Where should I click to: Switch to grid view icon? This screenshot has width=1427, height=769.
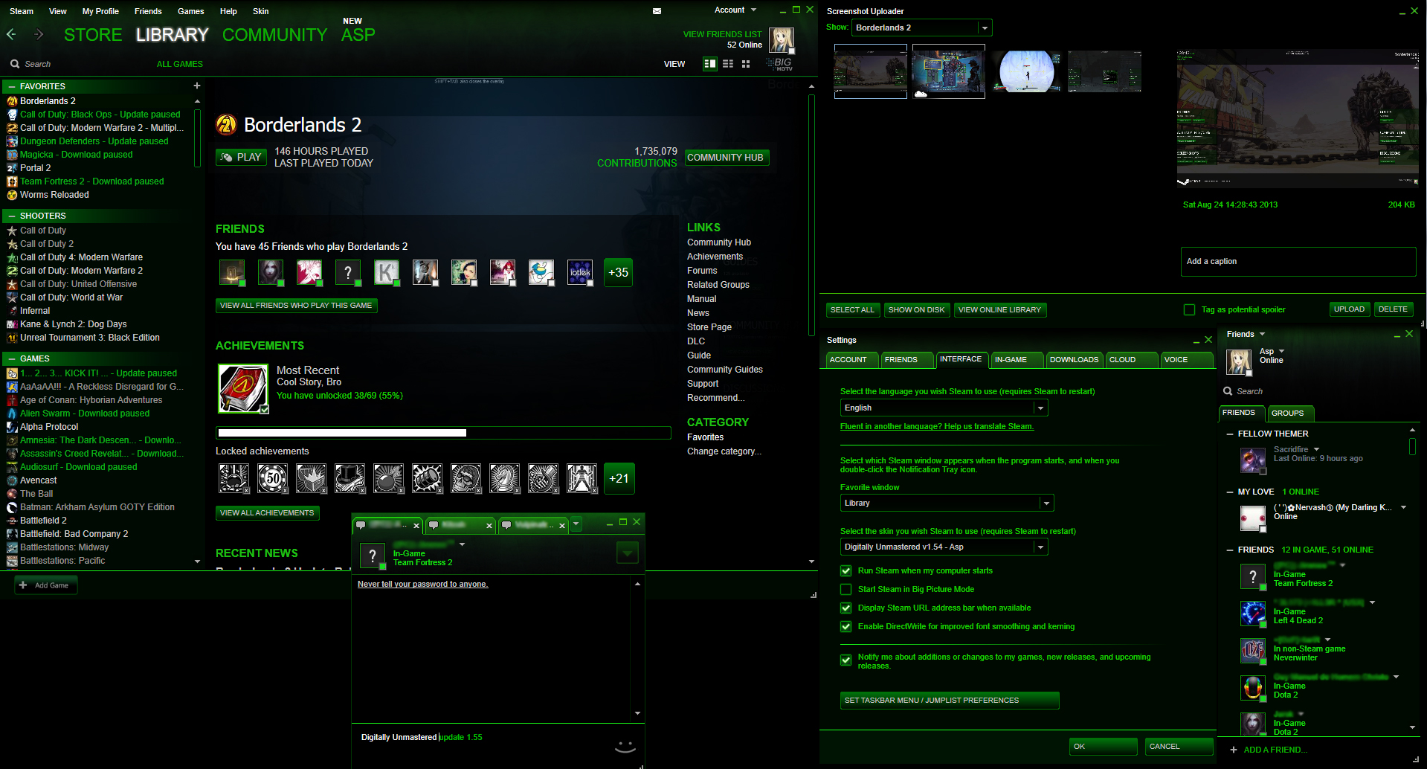coord(746,64)
